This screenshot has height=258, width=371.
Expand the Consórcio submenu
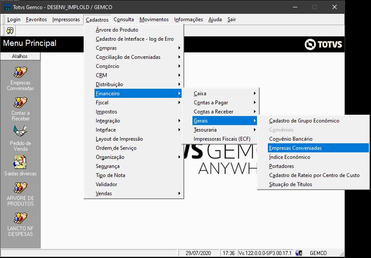(138, 66)
